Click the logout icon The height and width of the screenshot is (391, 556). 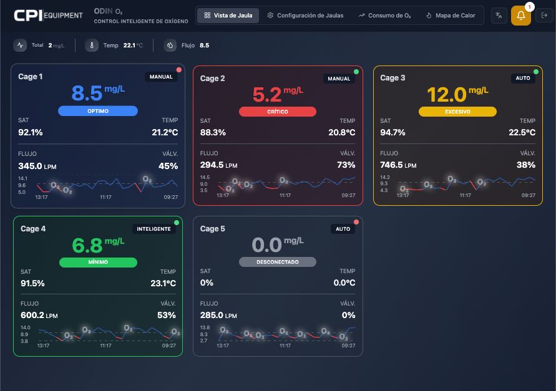542,16
